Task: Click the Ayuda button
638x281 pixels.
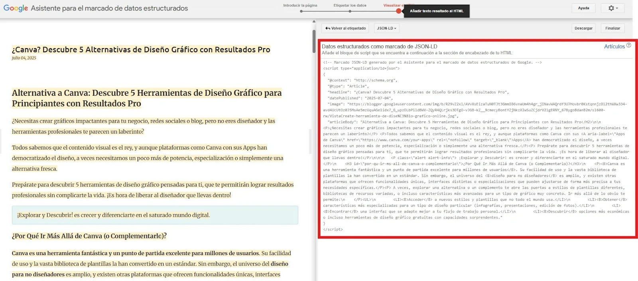Action: 583,8
